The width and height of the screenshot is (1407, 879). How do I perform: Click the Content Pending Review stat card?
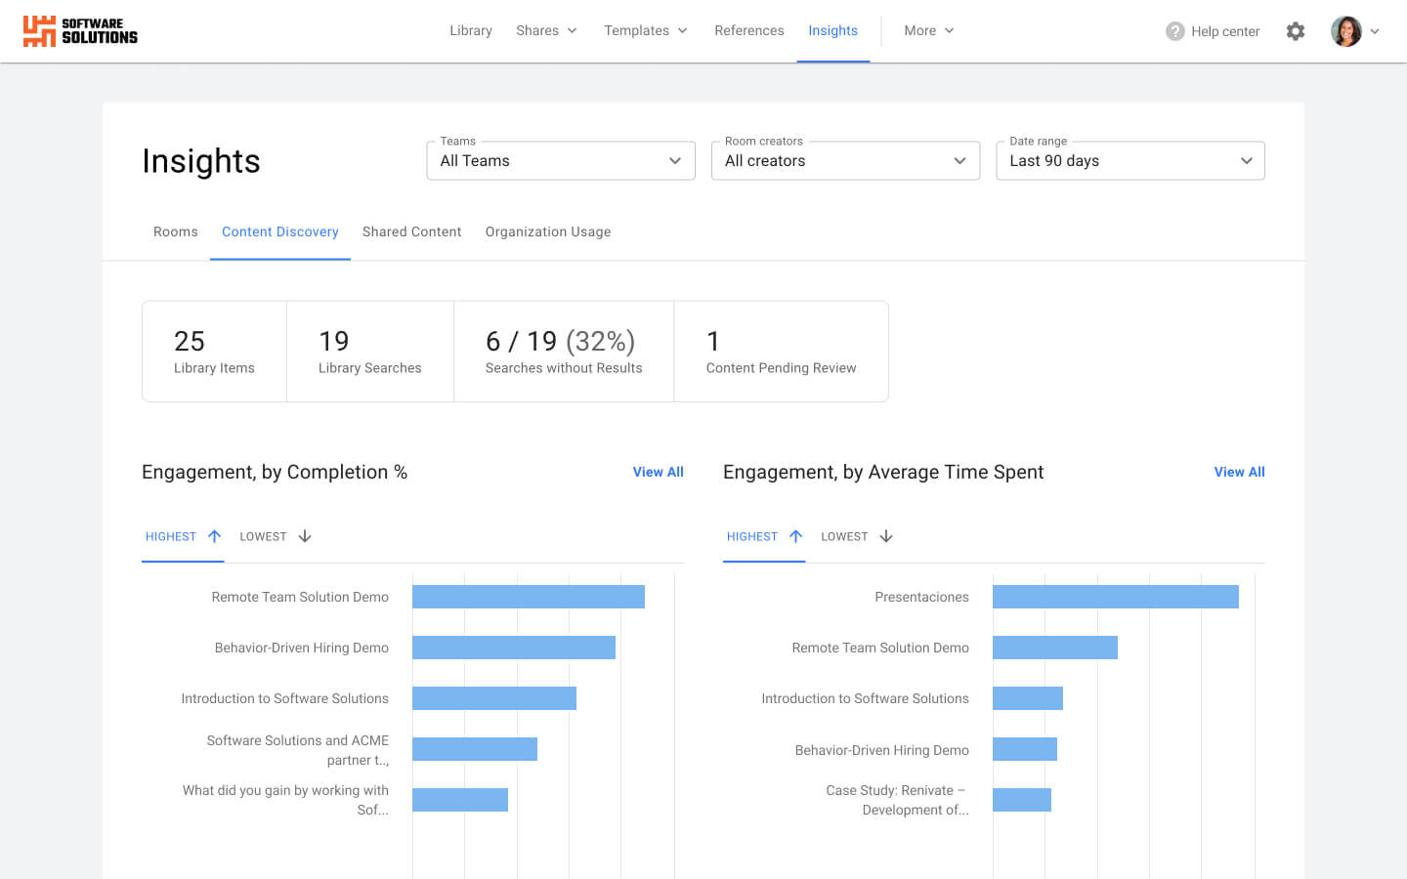(781, 351)
